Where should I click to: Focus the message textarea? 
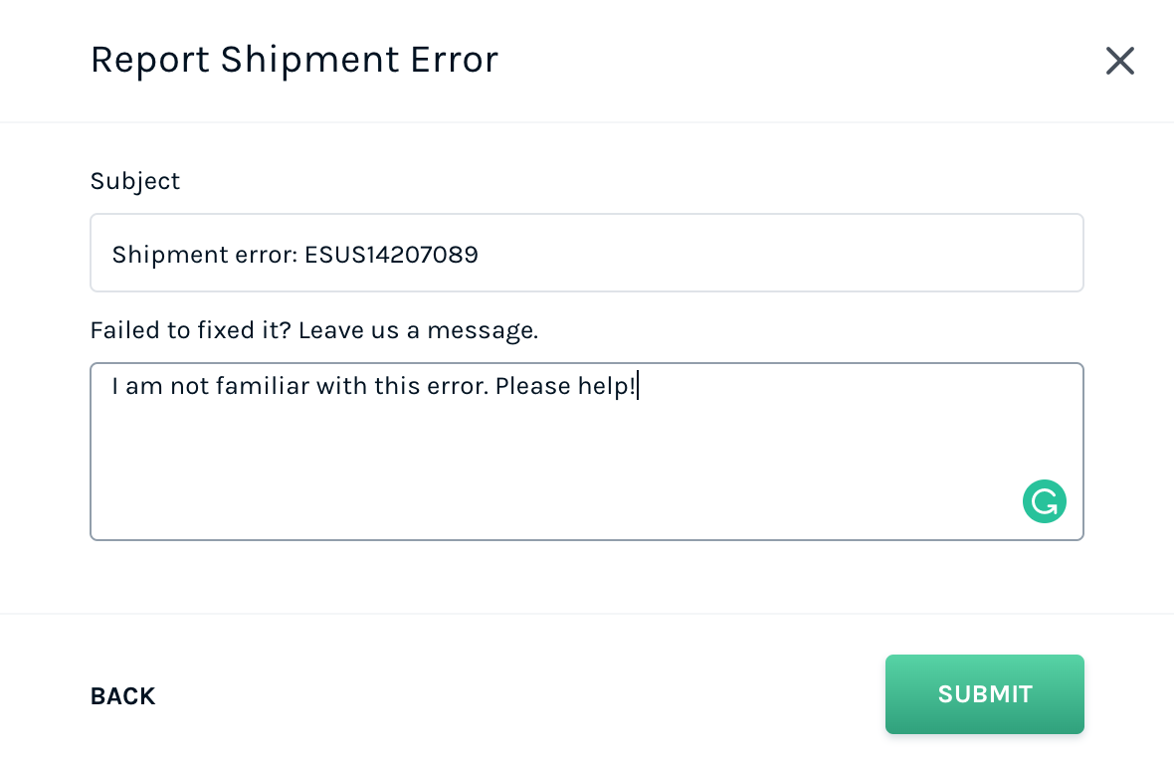click(586, 451)
